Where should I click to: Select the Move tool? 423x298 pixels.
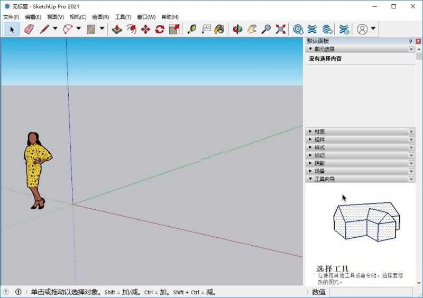click(x=145, y=29)
